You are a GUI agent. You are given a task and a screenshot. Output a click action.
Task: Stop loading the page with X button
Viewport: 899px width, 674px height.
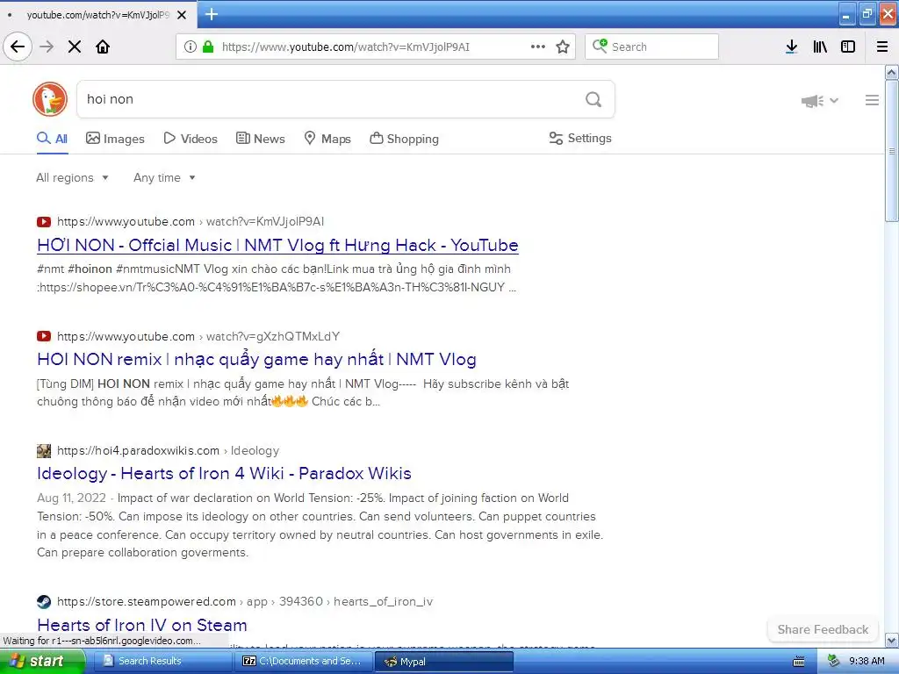click(x=75, y=47)
